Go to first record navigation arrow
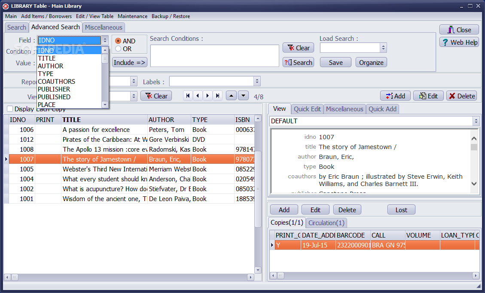This screenshot has height=293, width=485. [188, 96]
